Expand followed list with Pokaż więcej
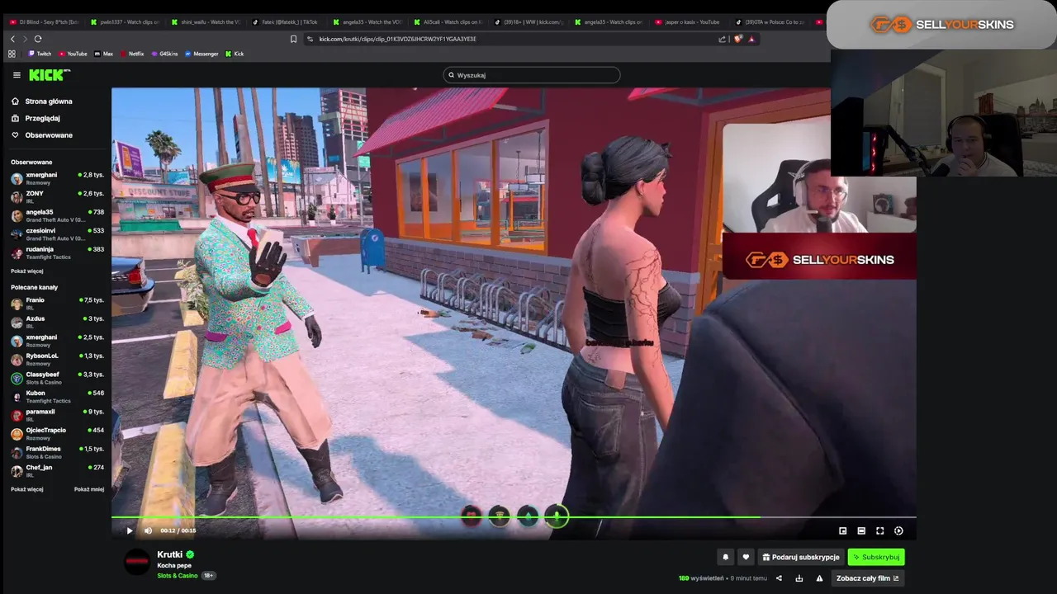This screenshot has width=1057, height=594. click(27, 271)
